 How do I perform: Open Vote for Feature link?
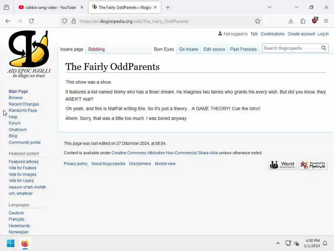(x=23, y=168)
